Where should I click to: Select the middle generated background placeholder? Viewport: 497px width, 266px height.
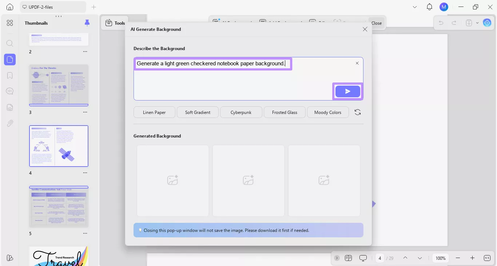248,181
